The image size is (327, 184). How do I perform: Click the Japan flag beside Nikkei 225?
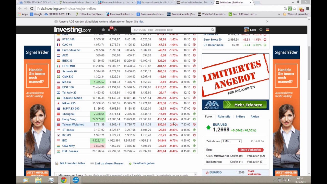point(59,103)
